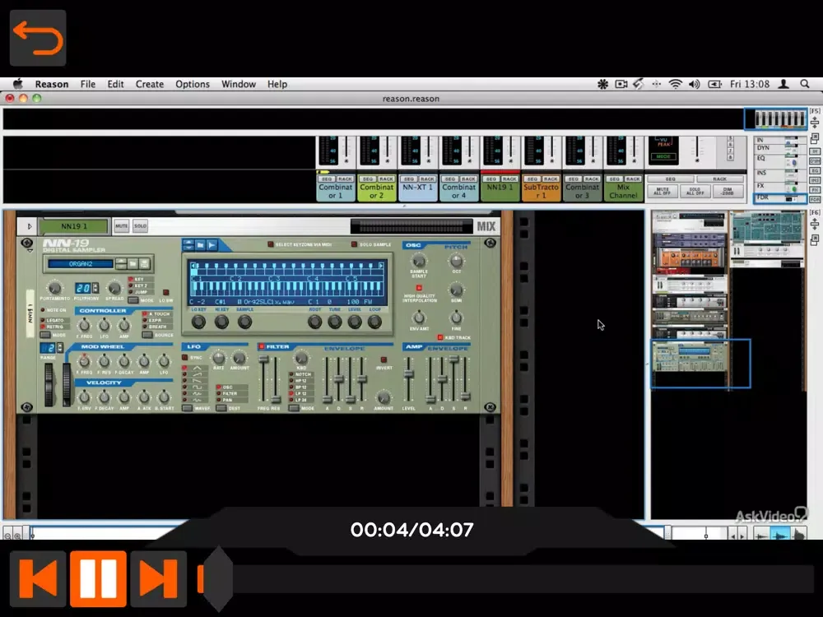The image size is (823, 617).
Task: Cycle the LFO Dest selector button
Action: tap(221, 408)
